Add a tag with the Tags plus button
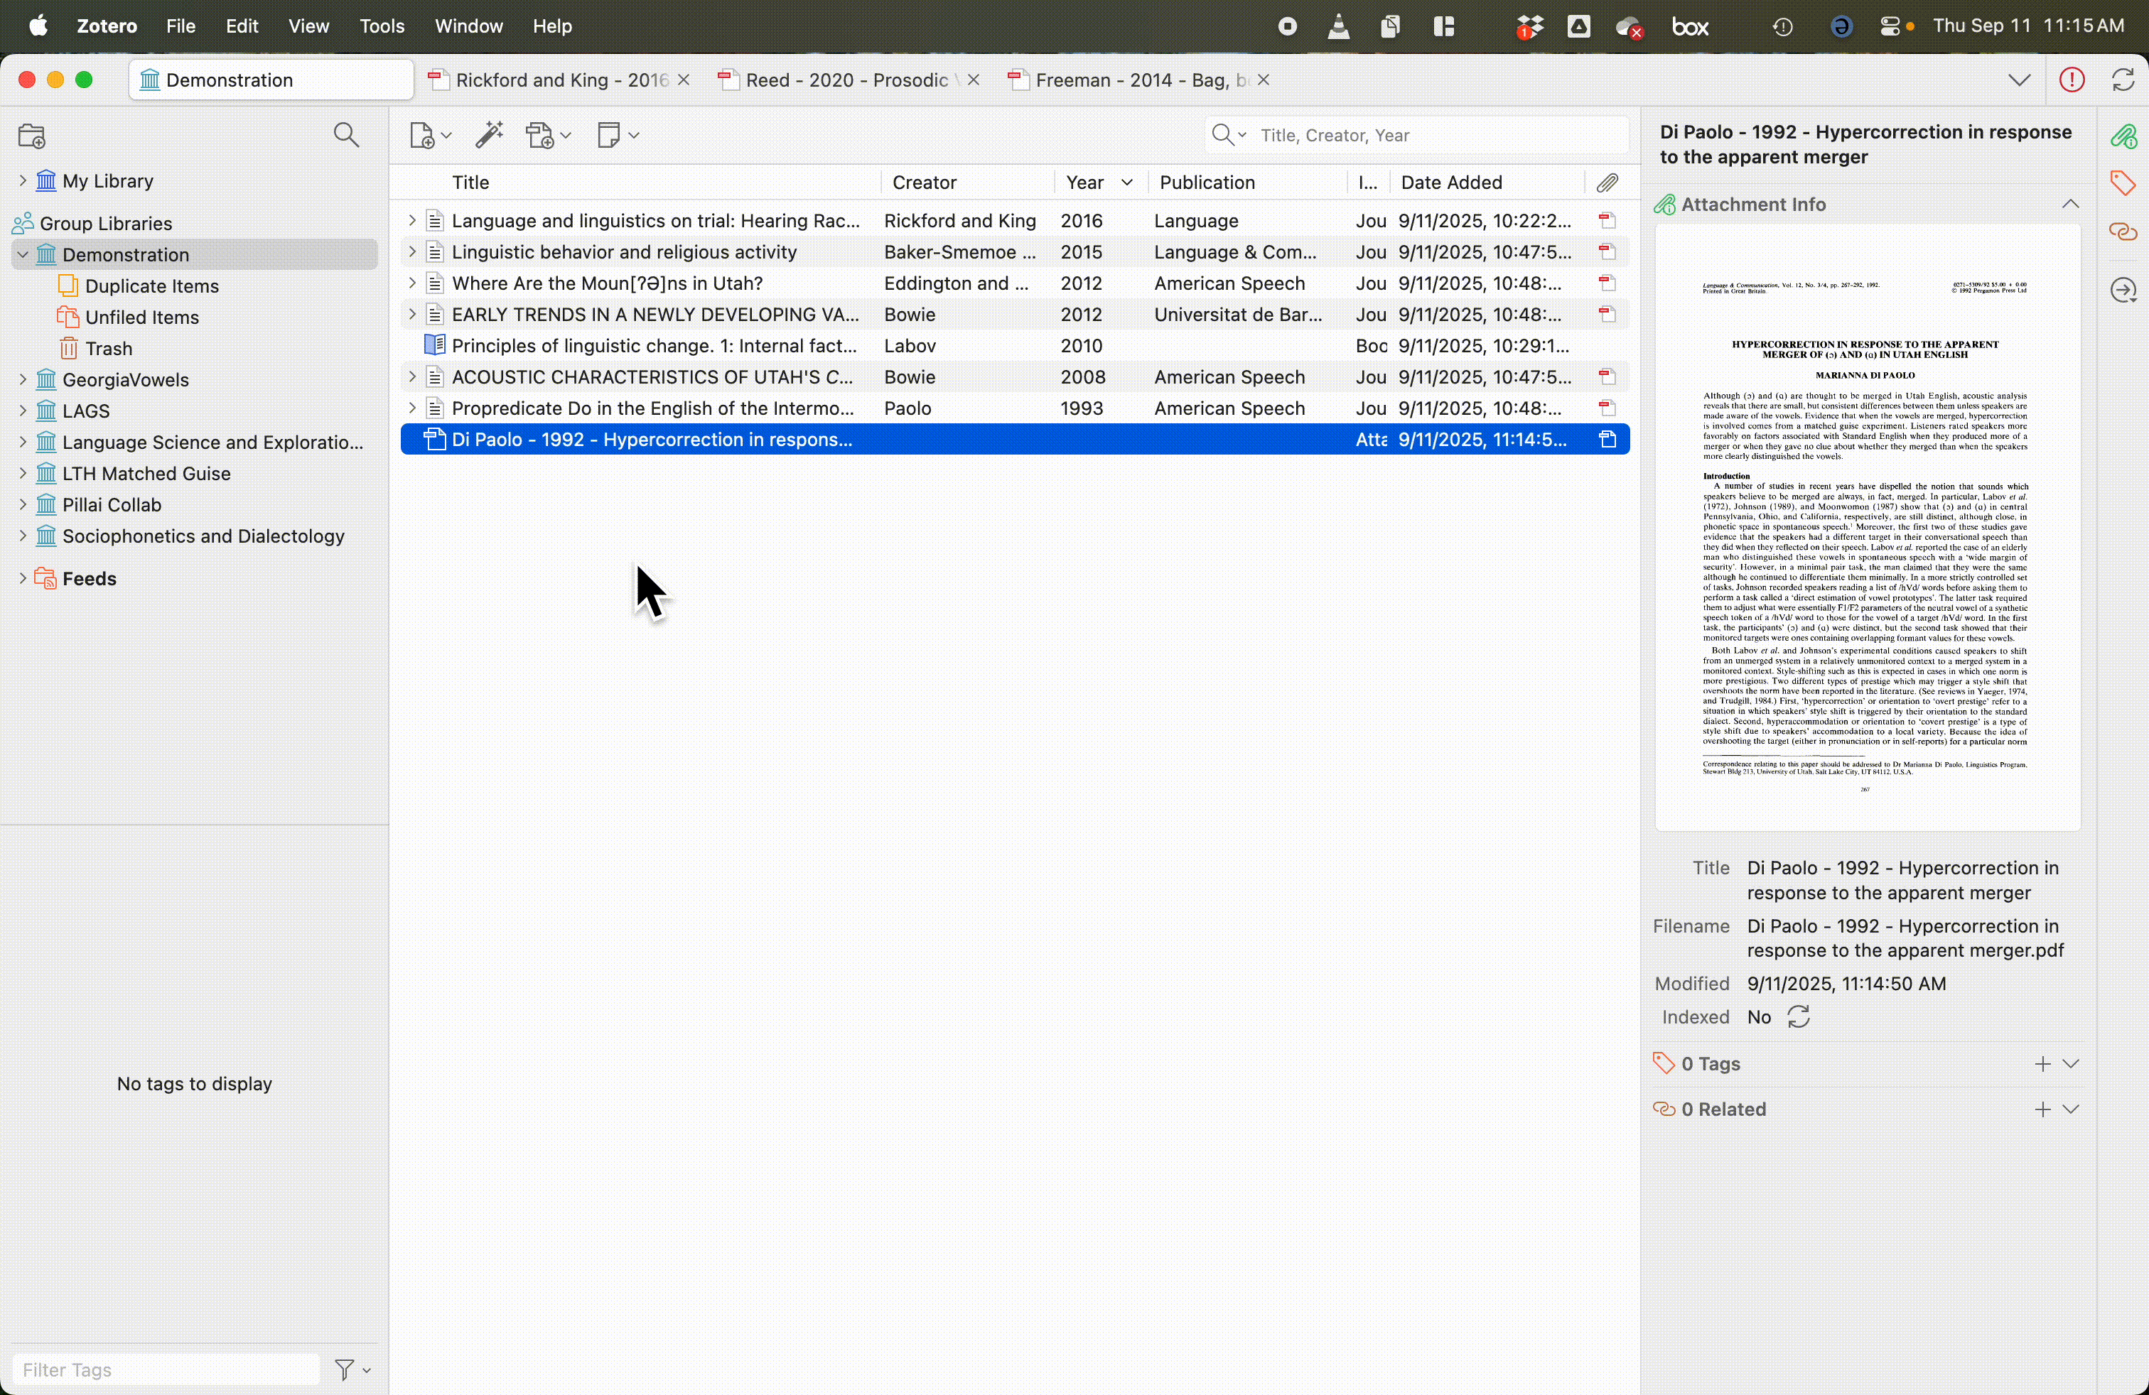 2042,1064
